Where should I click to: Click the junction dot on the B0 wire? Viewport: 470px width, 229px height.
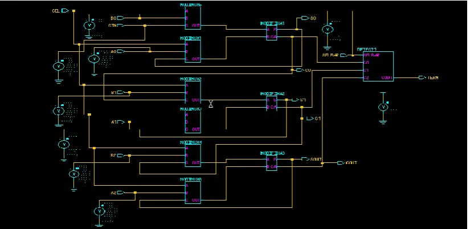click(140, 18)
